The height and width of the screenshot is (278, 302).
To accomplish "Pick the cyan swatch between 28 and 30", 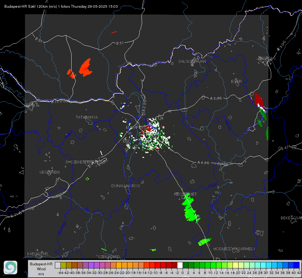I will pyautogui.click(x=263, y=265).
